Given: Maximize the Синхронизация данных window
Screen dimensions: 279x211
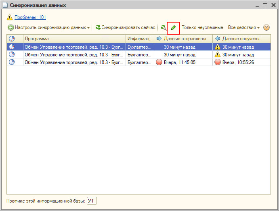Looking at the screenshot, I should (265, 5).
